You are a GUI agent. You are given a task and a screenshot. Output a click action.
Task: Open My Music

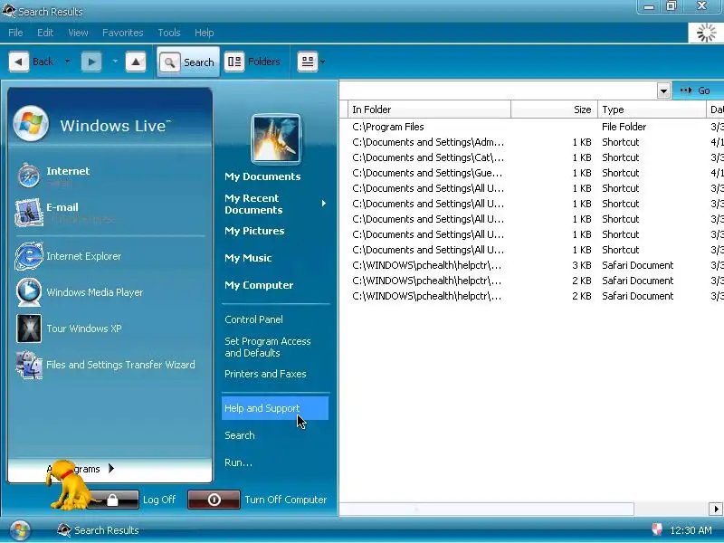pyautogui.click(x=248, y=258)
